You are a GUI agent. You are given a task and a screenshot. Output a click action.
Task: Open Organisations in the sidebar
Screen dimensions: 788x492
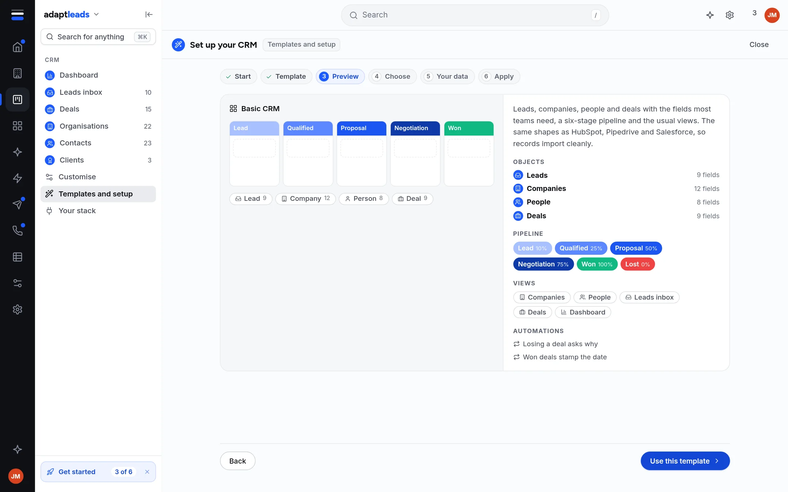click(x=98, y=126)
